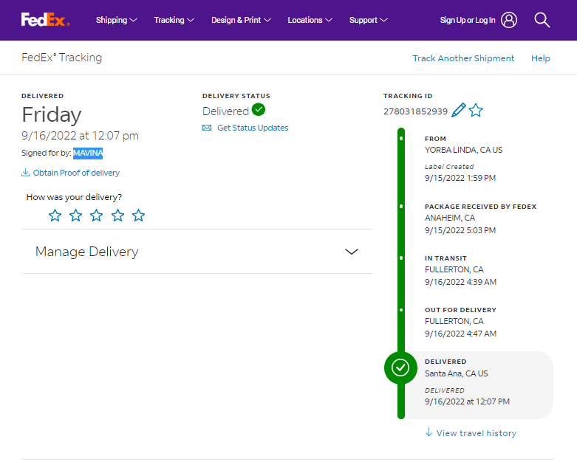Click Santa Ana, CA US destination text
This screenshot has width=577, height=462.
tap(457, 373)
